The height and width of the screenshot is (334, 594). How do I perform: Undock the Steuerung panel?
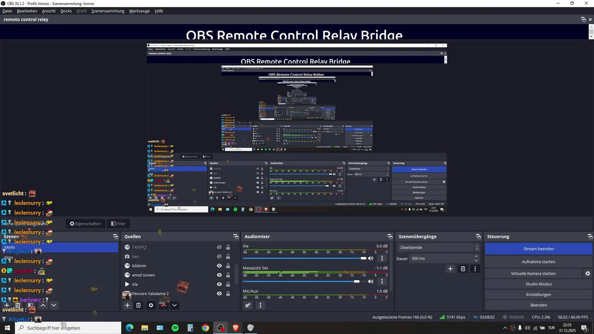pos(590,237)
